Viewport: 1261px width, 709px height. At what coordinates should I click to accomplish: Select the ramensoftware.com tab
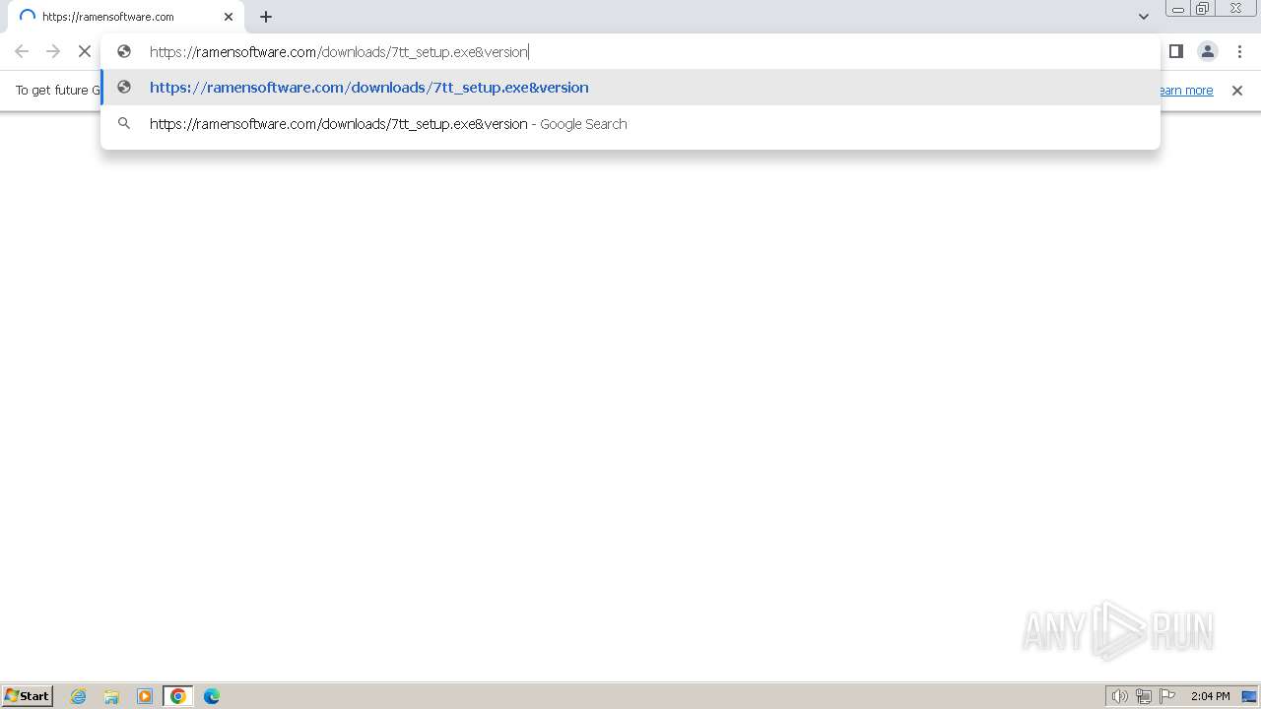click(126, 17)
